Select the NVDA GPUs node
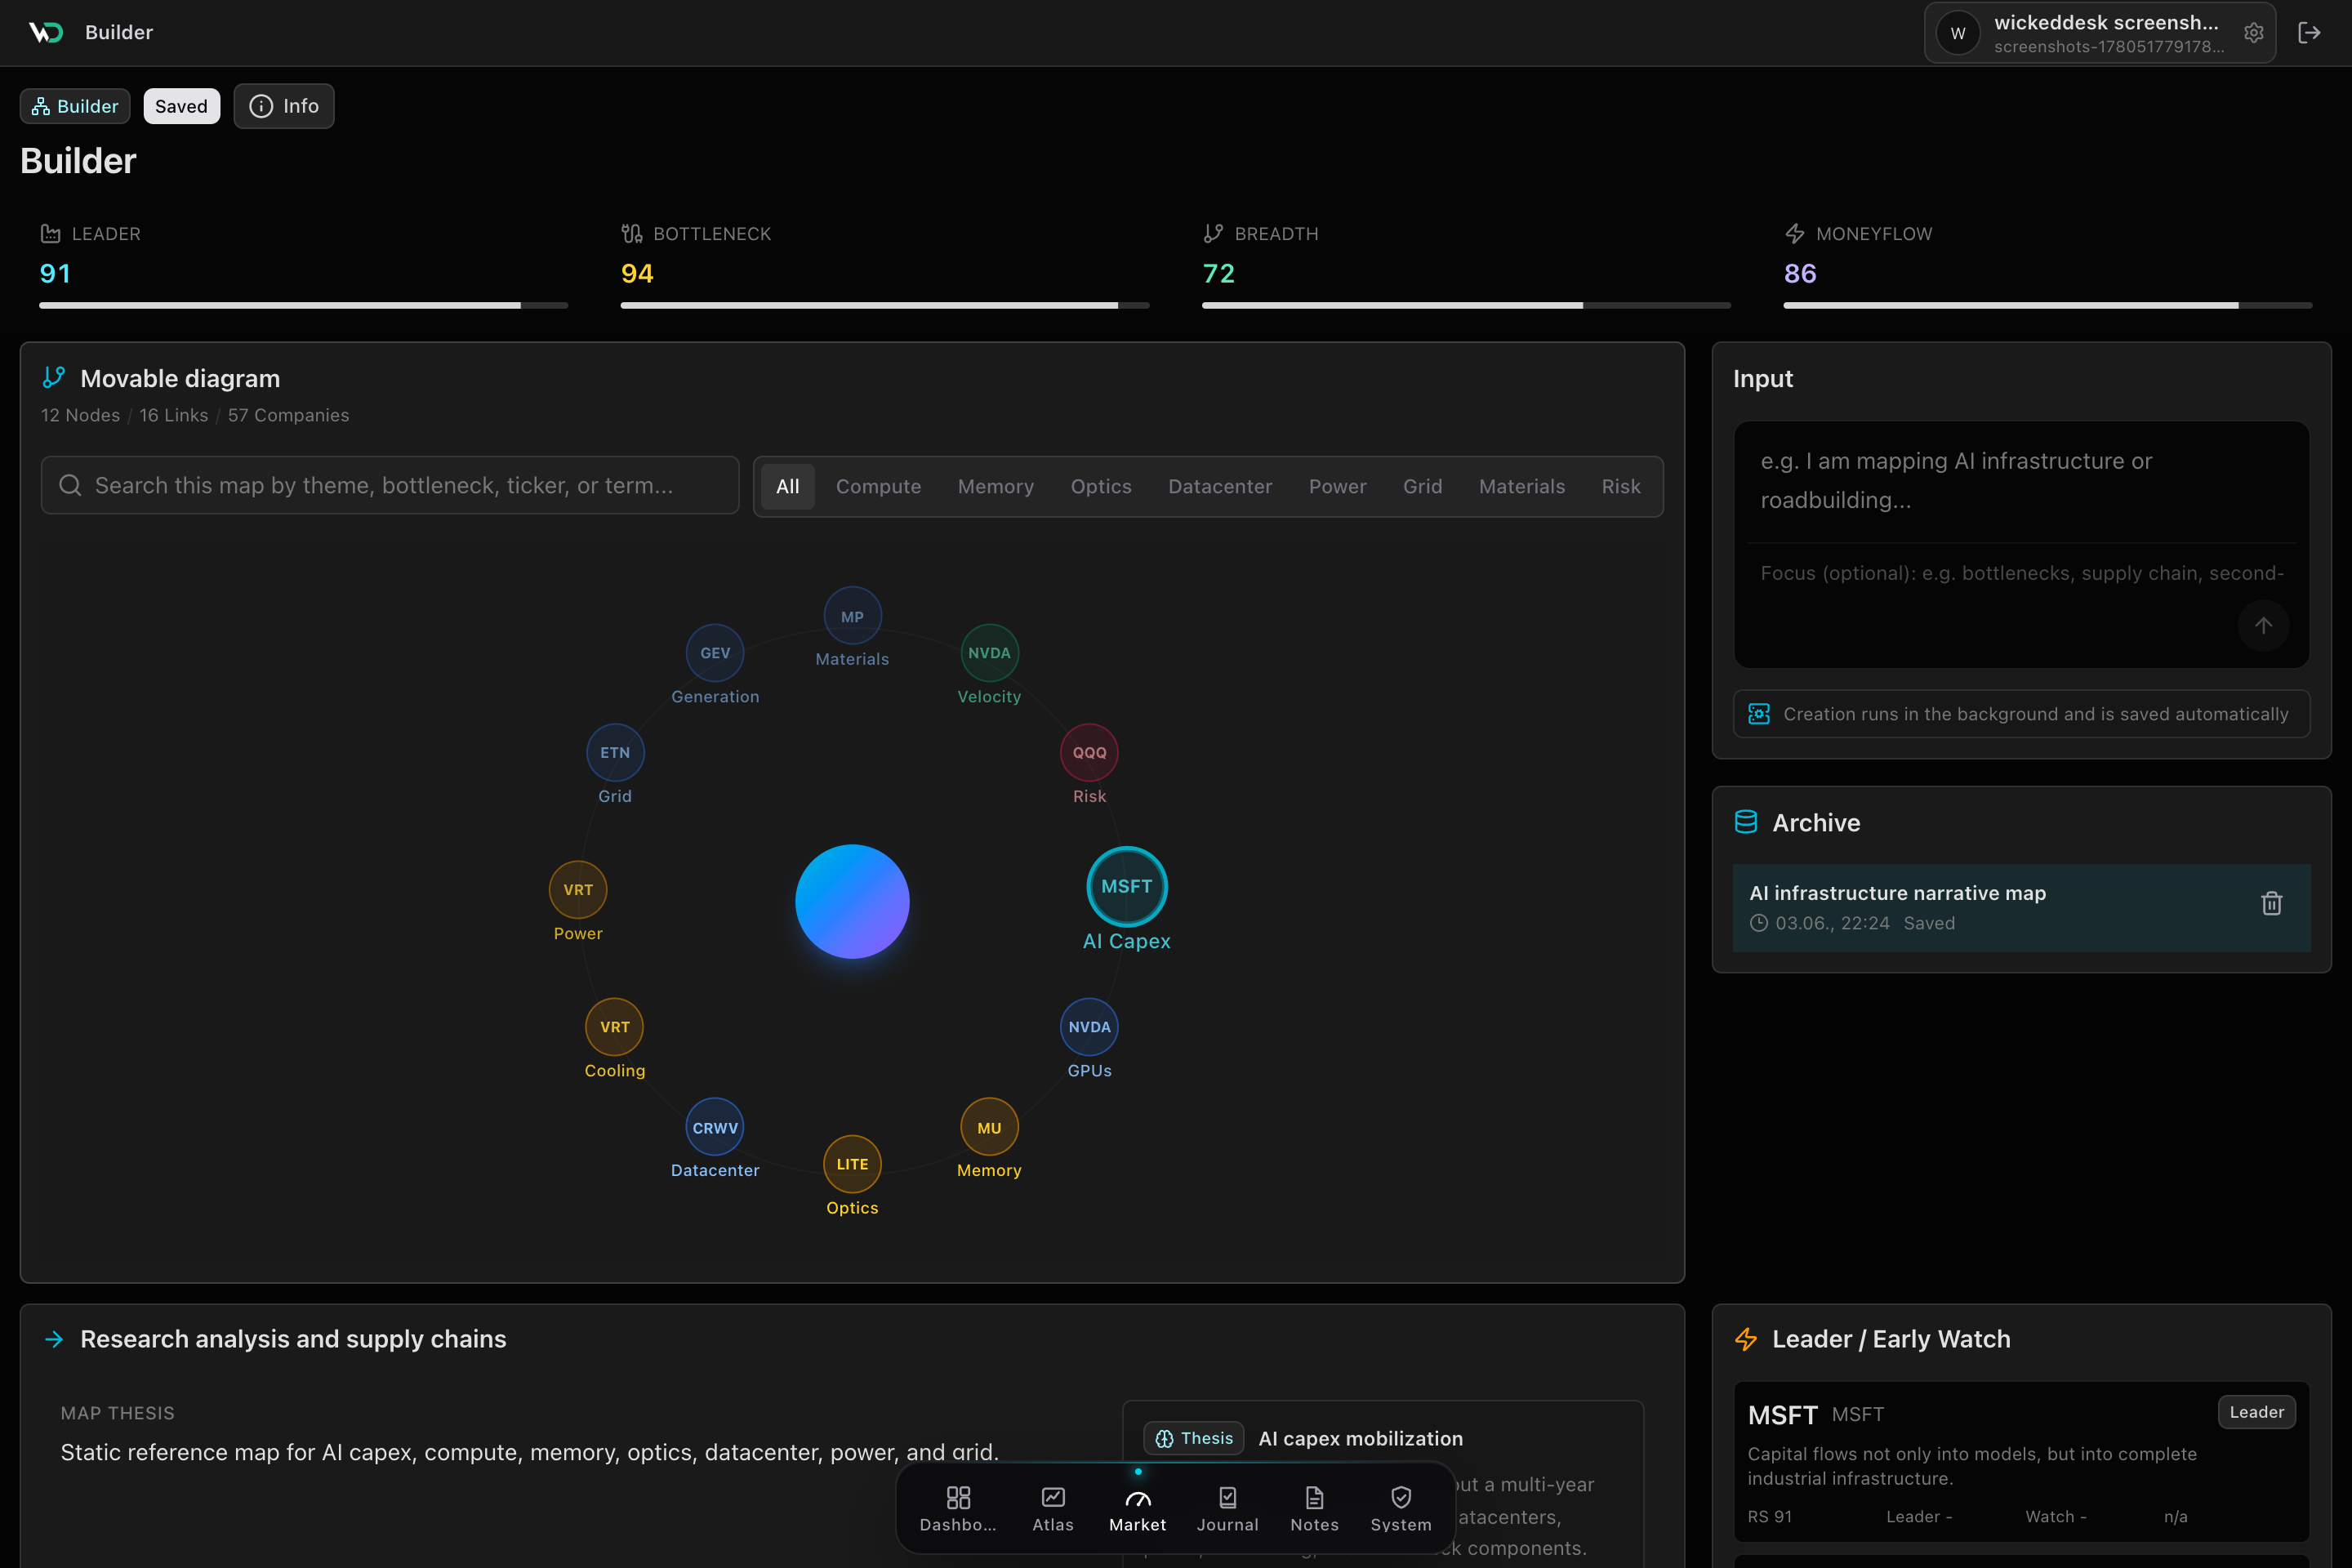This screenshot has height=1568, width=2352. (1089, 1027)
